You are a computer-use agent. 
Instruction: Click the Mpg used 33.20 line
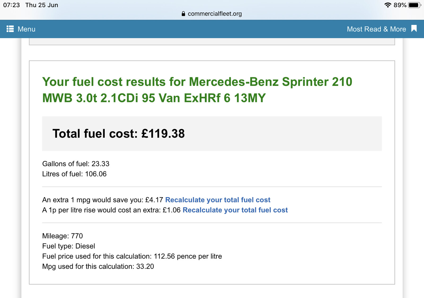tap(98, 266)
